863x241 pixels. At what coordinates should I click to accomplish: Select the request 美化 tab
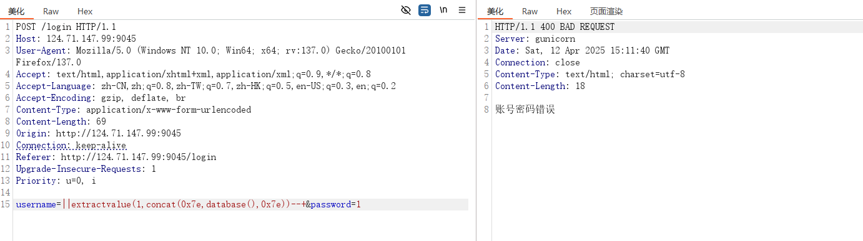[x=17, y=11]
